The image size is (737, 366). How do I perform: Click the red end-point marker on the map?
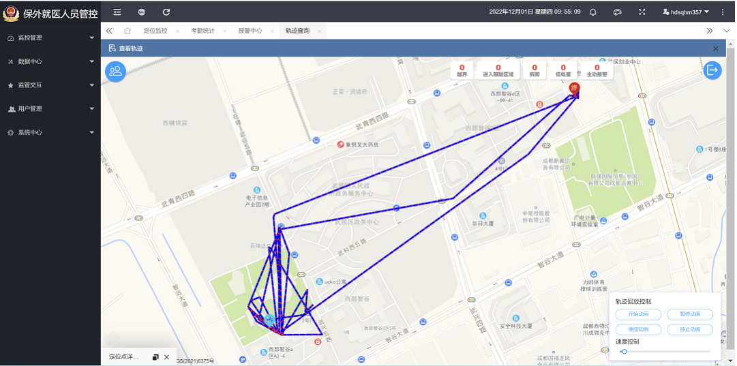pos(574,88)
